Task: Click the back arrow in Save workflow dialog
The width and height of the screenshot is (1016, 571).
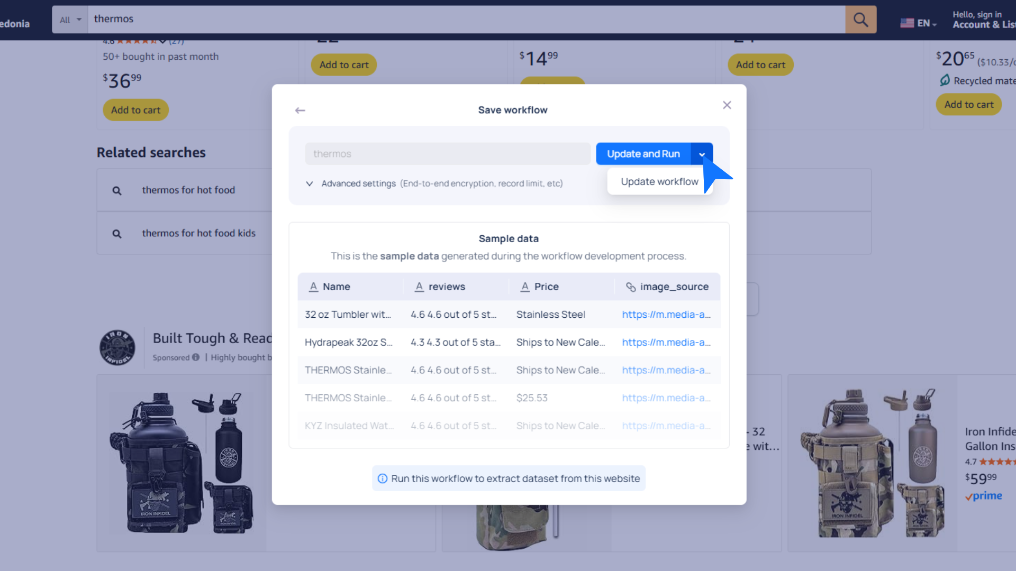Action: click(x=300, y=110)
